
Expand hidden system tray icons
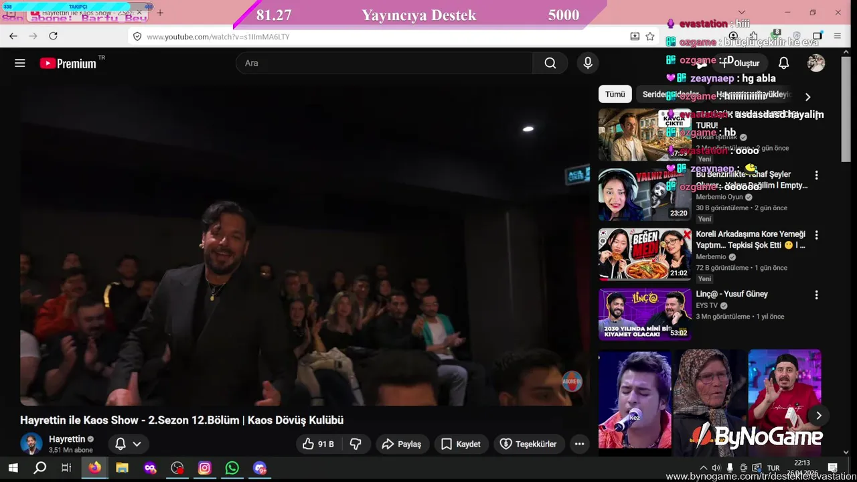tap(703, 468)
